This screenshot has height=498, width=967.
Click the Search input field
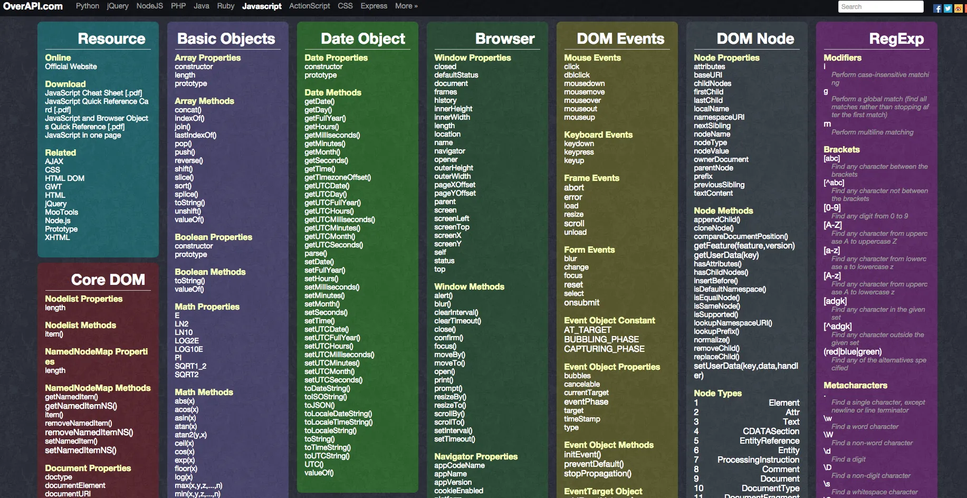click(880, 6)
